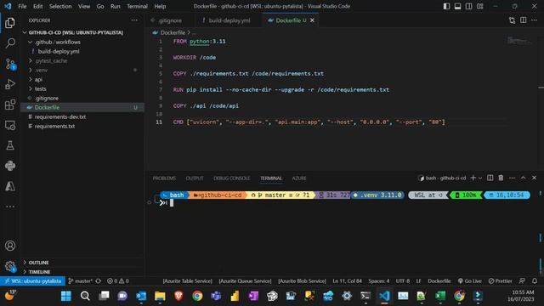This screenshot has width=544, height=306.
Task: Open the Testing flask view
Action: [10, 145]
